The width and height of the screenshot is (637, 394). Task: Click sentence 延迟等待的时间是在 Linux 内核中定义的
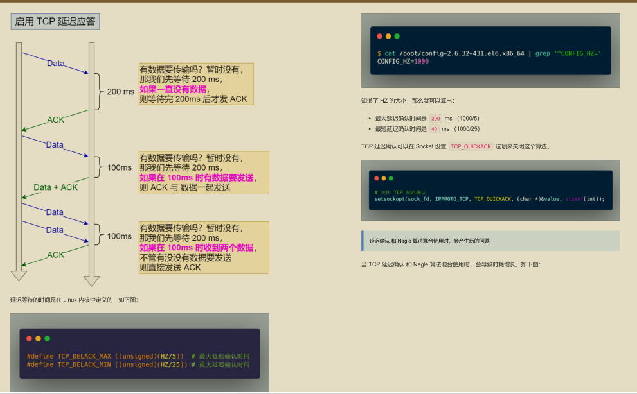pos(74,300)
